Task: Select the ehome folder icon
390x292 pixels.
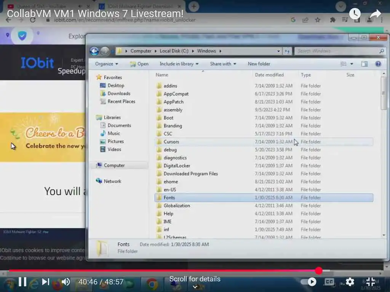Action: [x=159, y=181]
